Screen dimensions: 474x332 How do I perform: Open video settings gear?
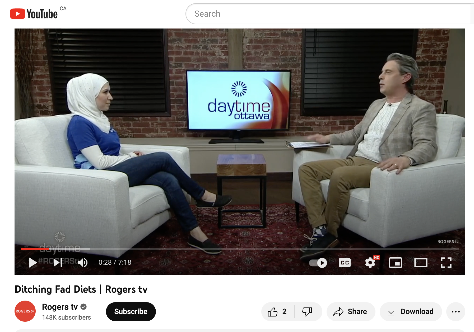370,263
